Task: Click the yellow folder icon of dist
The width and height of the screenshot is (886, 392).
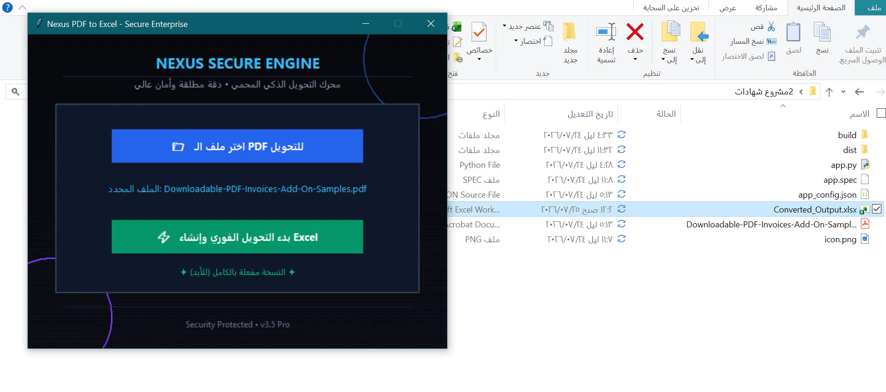Action: coord(865,149)
